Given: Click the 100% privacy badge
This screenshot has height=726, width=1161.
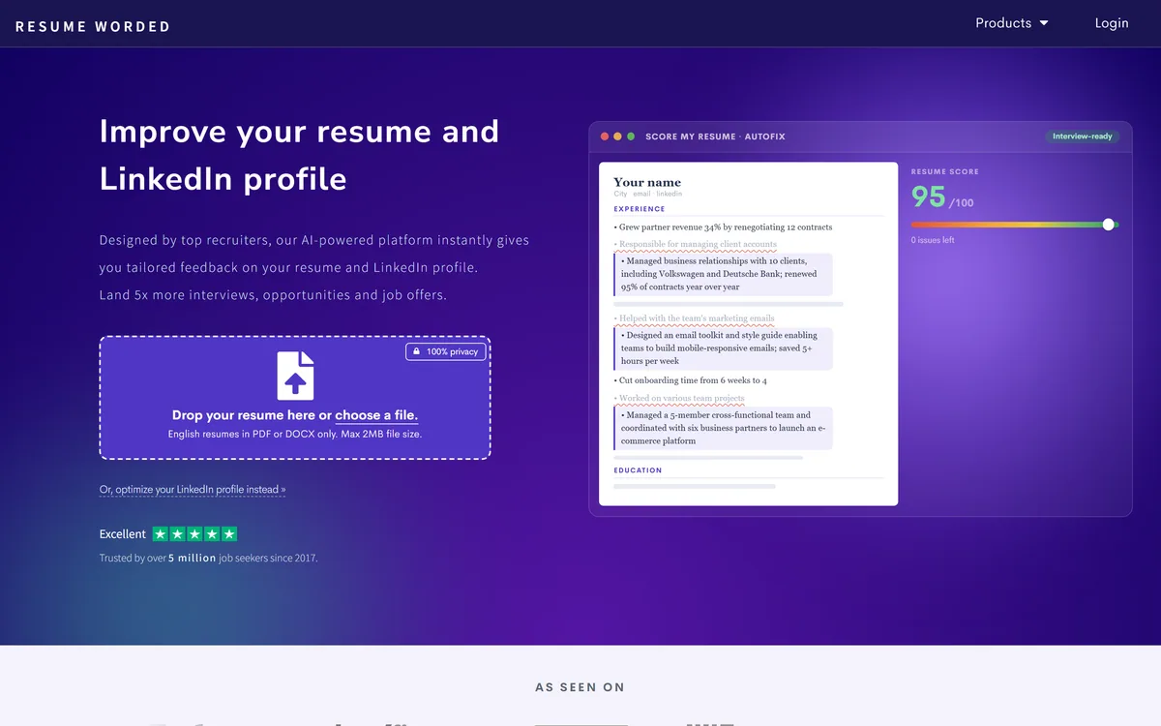Looking at the screenshot, I should (445, 351).
